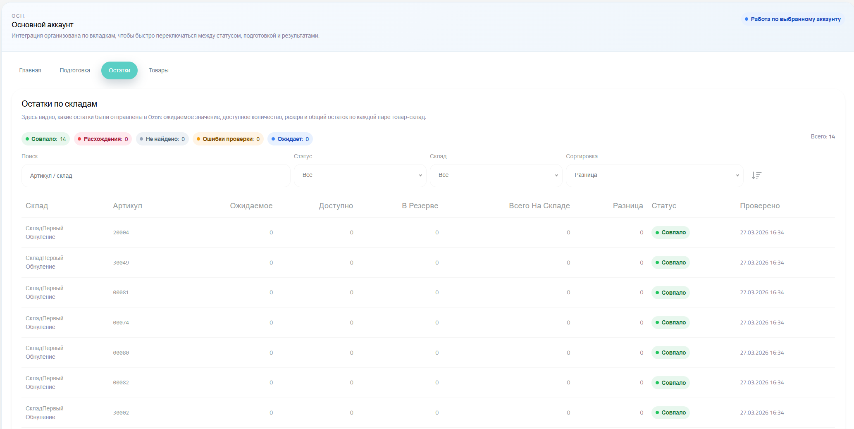Click Совпало status badge in row 00082
The height and width of the screenshot is (429, 854).
[670, 383]
